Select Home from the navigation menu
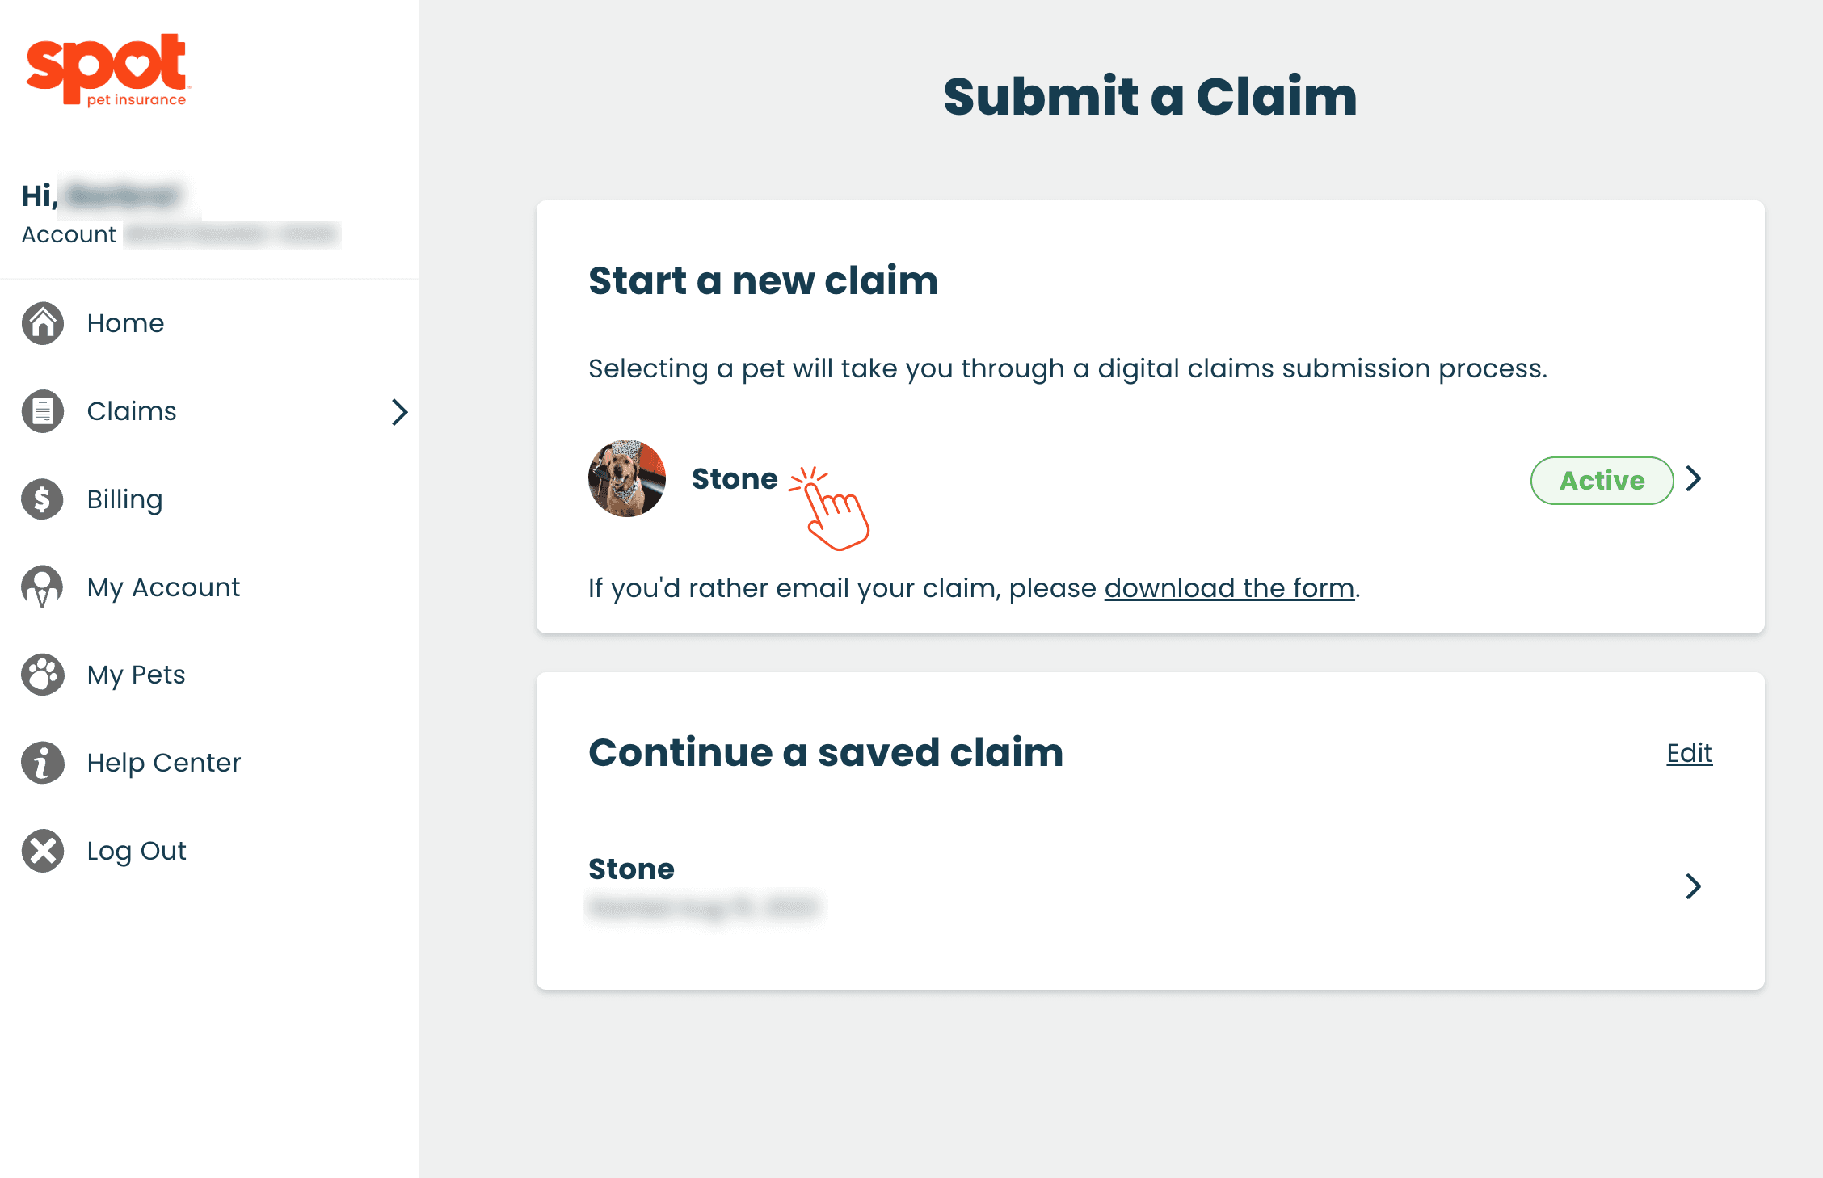Viewport: 1823px width, 1178px height. coord(125,323)
